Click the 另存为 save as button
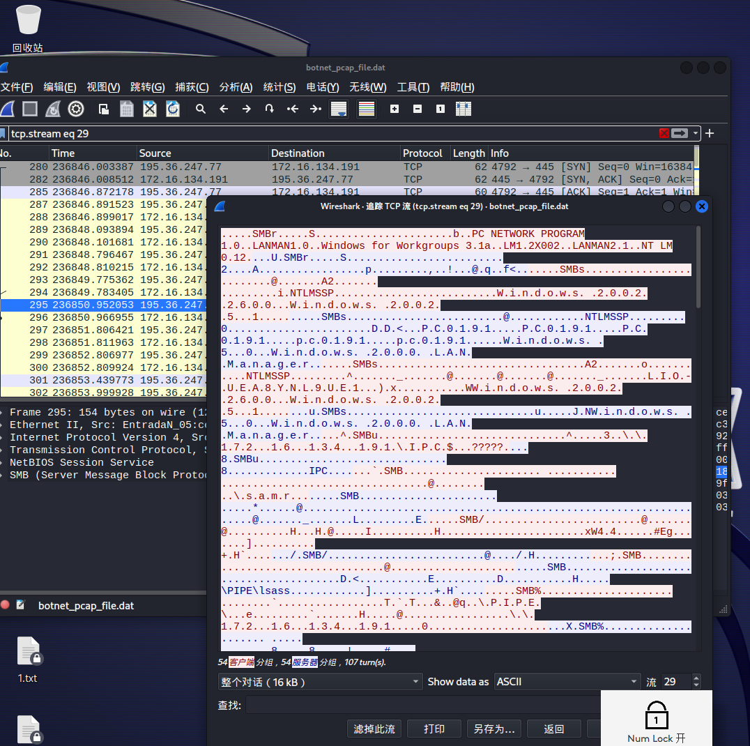The height and width of the screenshot is (746, 750). 494,729
